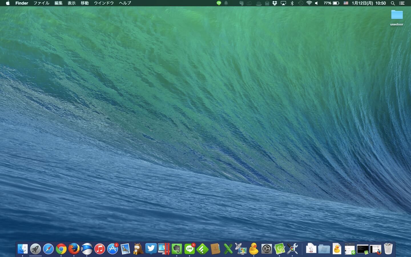Viewport: 411px width, 257px height.
Task: Click Alfred hat icon in menu bar
Action: (x=259, y=3)
